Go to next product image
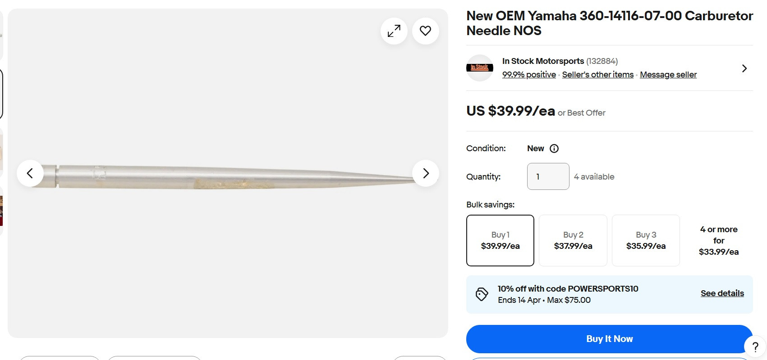This screenshot has height=360, width=767. tap(425, 173)
